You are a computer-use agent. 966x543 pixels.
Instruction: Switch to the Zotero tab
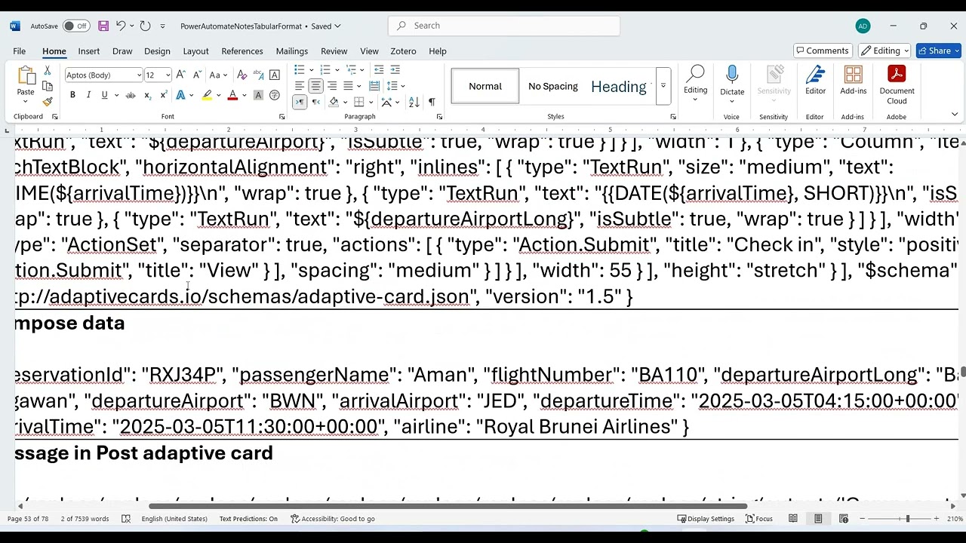pyautogui.click(x=404, y=51)
